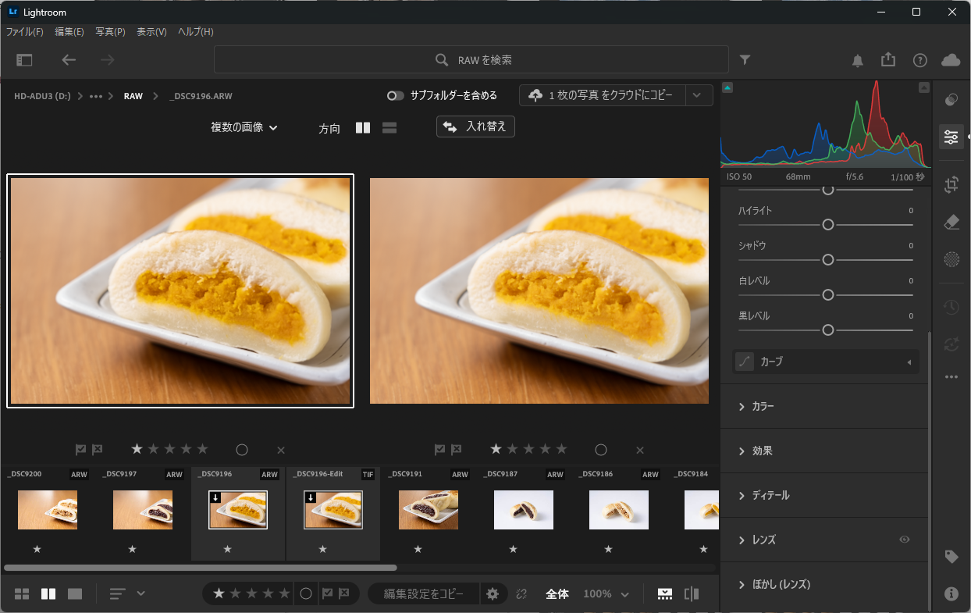971x613 pixels.
Task: Open the three-dots more options menu
Action: point(951,376)
